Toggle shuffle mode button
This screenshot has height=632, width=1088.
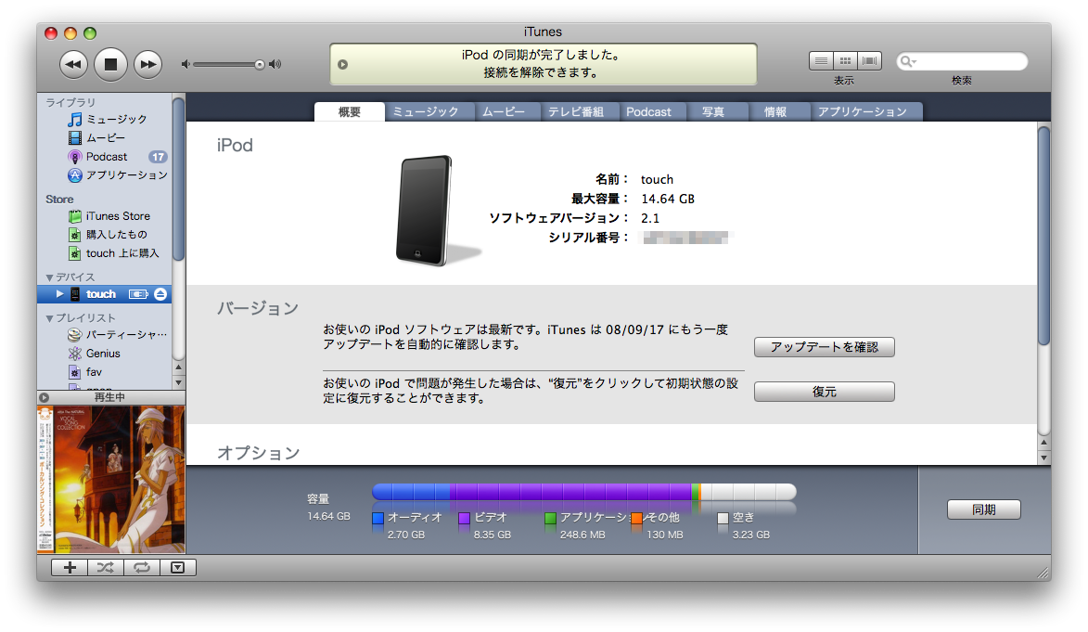coord(106,568)
